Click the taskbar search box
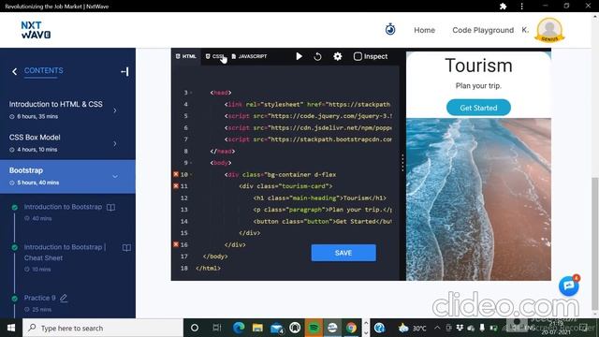This screenshot has width=599, height=337. pyautogui.click(x=103, y=328)
